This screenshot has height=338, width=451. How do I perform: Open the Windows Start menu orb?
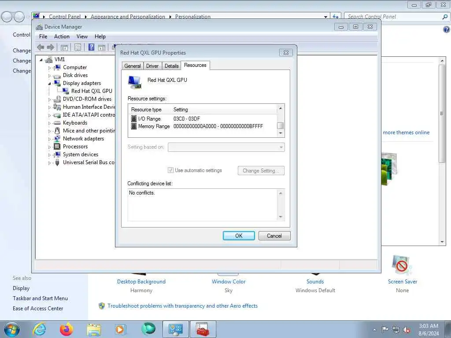(x=12, y=329)
